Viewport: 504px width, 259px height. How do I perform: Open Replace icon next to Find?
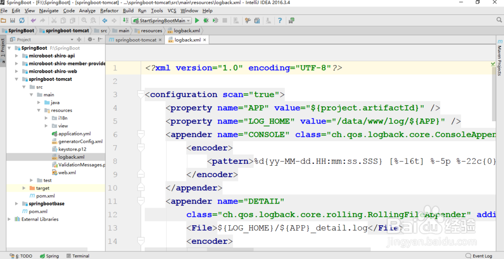[93, 21]
